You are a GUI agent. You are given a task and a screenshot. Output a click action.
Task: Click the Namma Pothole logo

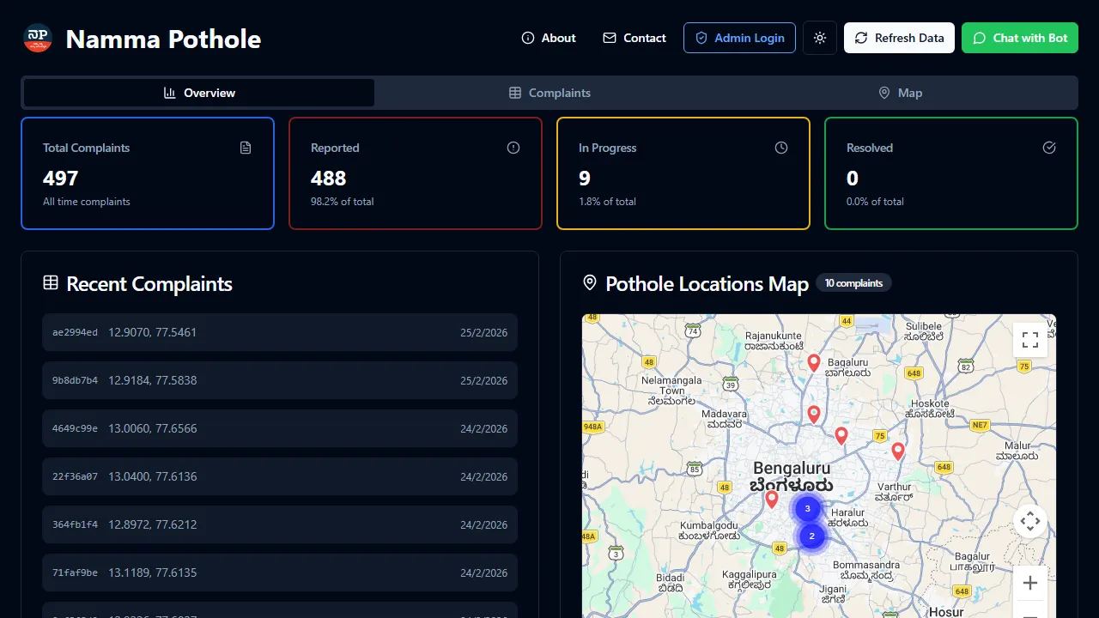pos(37,38)
